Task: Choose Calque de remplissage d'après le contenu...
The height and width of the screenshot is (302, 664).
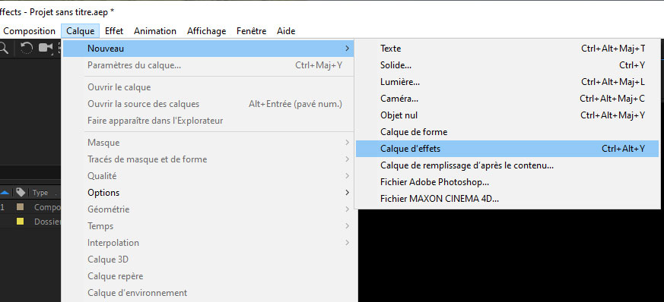Action: (x=507, y=165)
